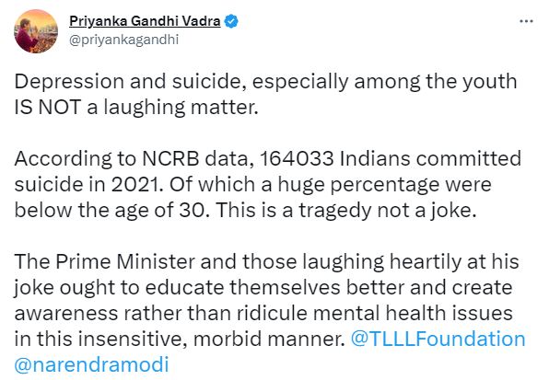Viewport: 549px width, 380px height.
Task: Click the @priyankagandhi handle
Action: 124,40
